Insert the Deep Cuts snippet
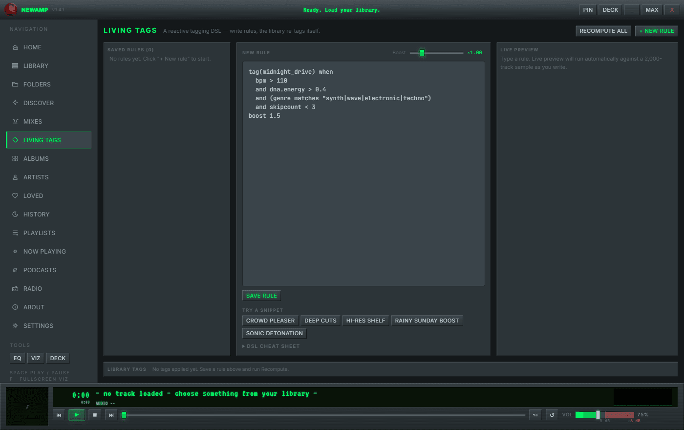 pyautogui.click(x=321, y=321)
